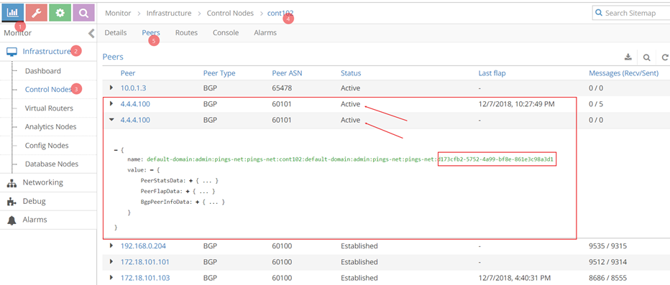The height and width of the screenshot is (285, 670).
Task: Download the Peers table data
Action: (628, 57)
